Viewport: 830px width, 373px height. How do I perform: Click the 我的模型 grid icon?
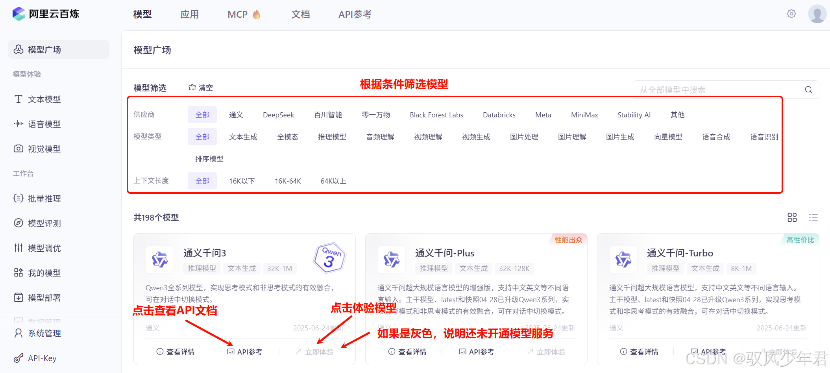[18, 273]
